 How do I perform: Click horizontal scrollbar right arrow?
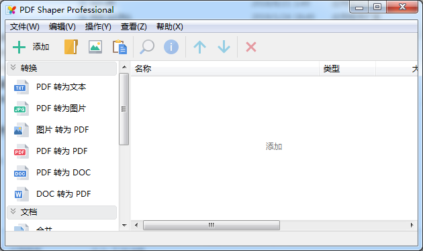tap(412, 225)
